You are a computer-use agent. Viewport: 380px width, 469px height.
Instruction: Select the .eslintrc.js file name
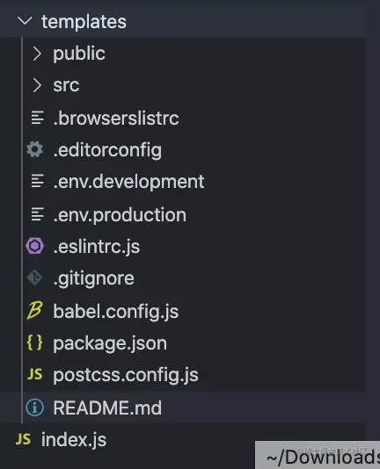(97, 247)
